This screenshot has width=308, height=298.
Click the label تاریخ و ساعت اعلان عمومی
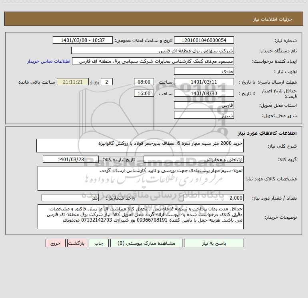[x=144, y=41]
